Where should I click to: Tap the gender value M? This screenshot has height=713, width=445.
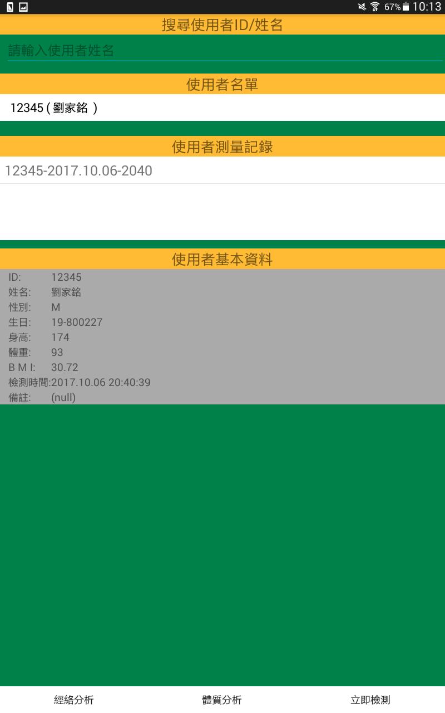pos(56,307)
